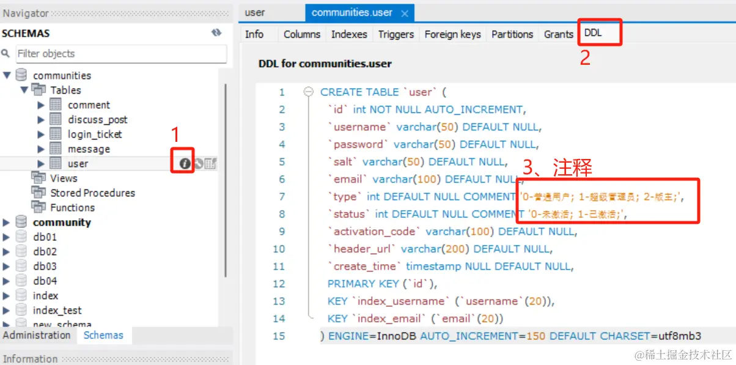
Task: Refresh the SCHEMAS list with the refresh icon
Action: coord(216,33)
